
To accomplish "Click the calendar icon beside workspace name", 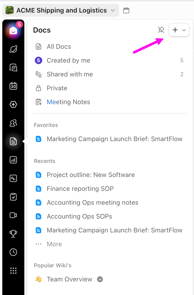I will [126, 11].
